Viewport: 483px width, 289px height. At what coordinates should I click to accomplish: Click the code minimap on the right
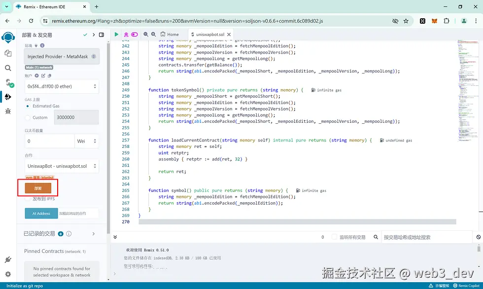[x=468, y=90]
